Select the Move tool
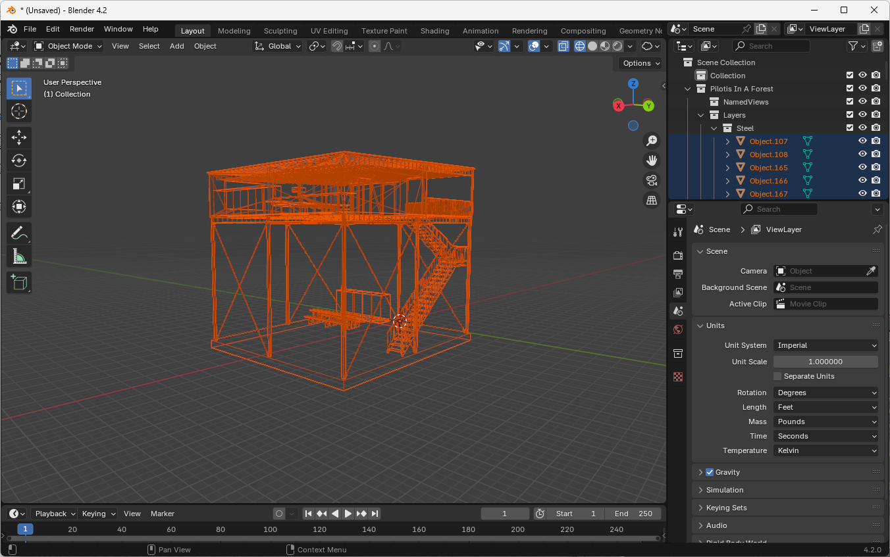The width and height of the screenshot is (890, 557). [19, 137]
